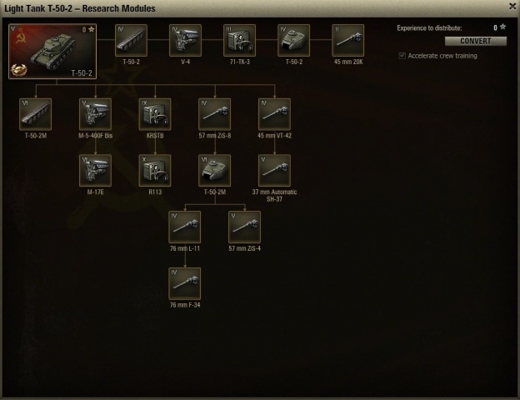
Task: Click the '37 mm Automatic SH-37' label text
Action: click(x=275, y=195)
